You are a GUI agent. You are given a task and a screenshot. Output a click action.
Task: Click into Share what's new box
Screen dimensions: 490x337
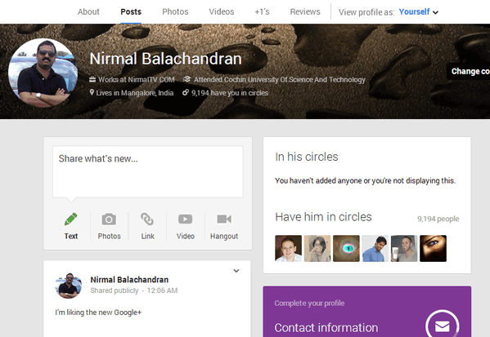point(148,172)
